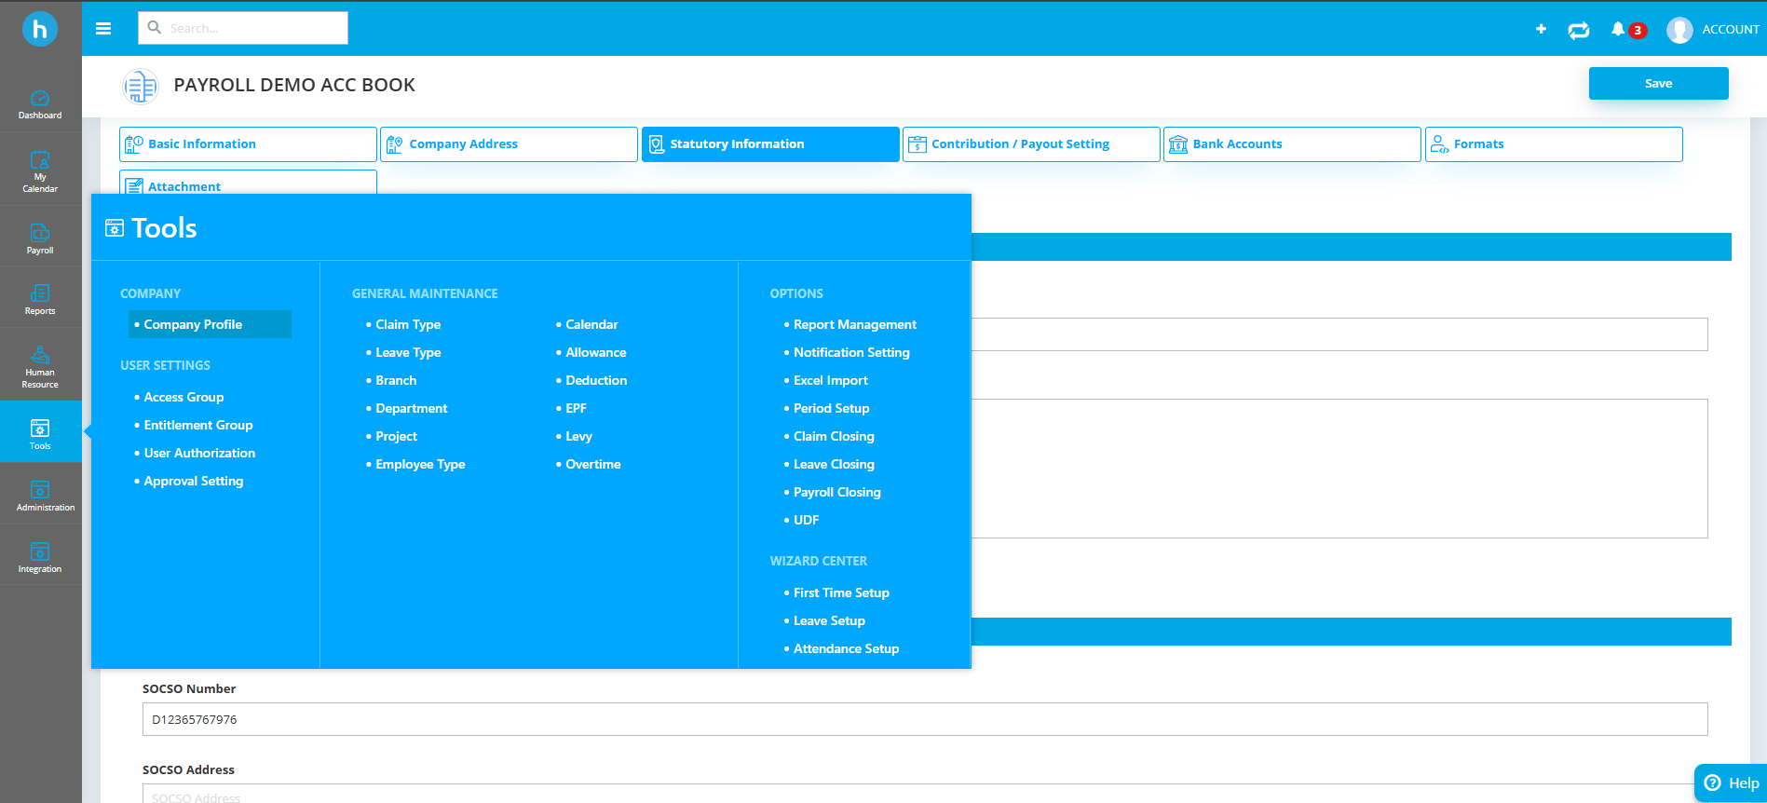Open the Help widget
The image size is (1767, 803).
coord(1731,783)
